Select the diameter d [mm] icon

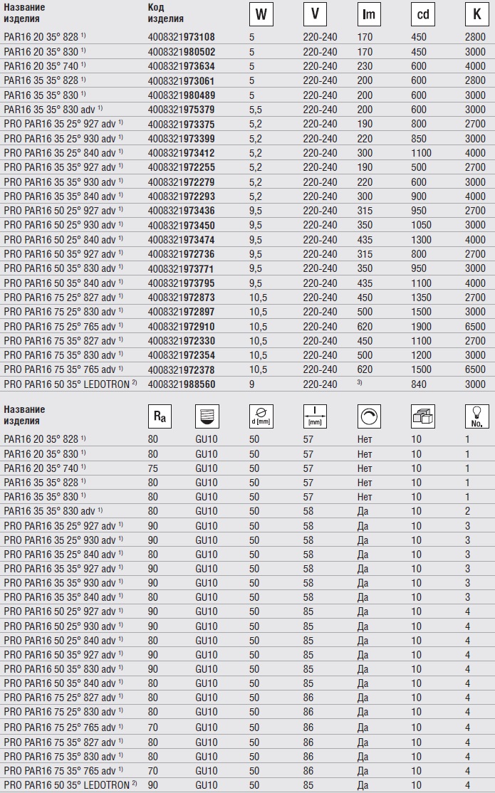coord(261,416)
